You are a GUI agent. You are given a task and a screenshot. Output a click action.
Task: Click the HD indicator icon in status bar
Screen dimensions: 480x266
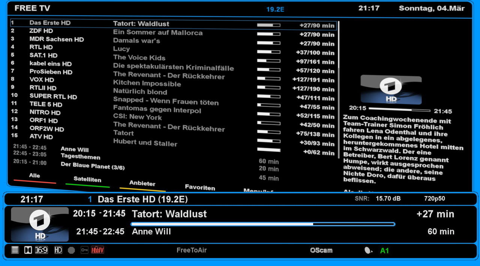tap(58, 250)
